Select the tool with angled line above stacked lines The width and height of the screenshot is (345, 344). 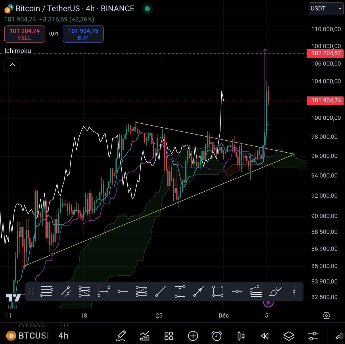(x=256, y=291)
